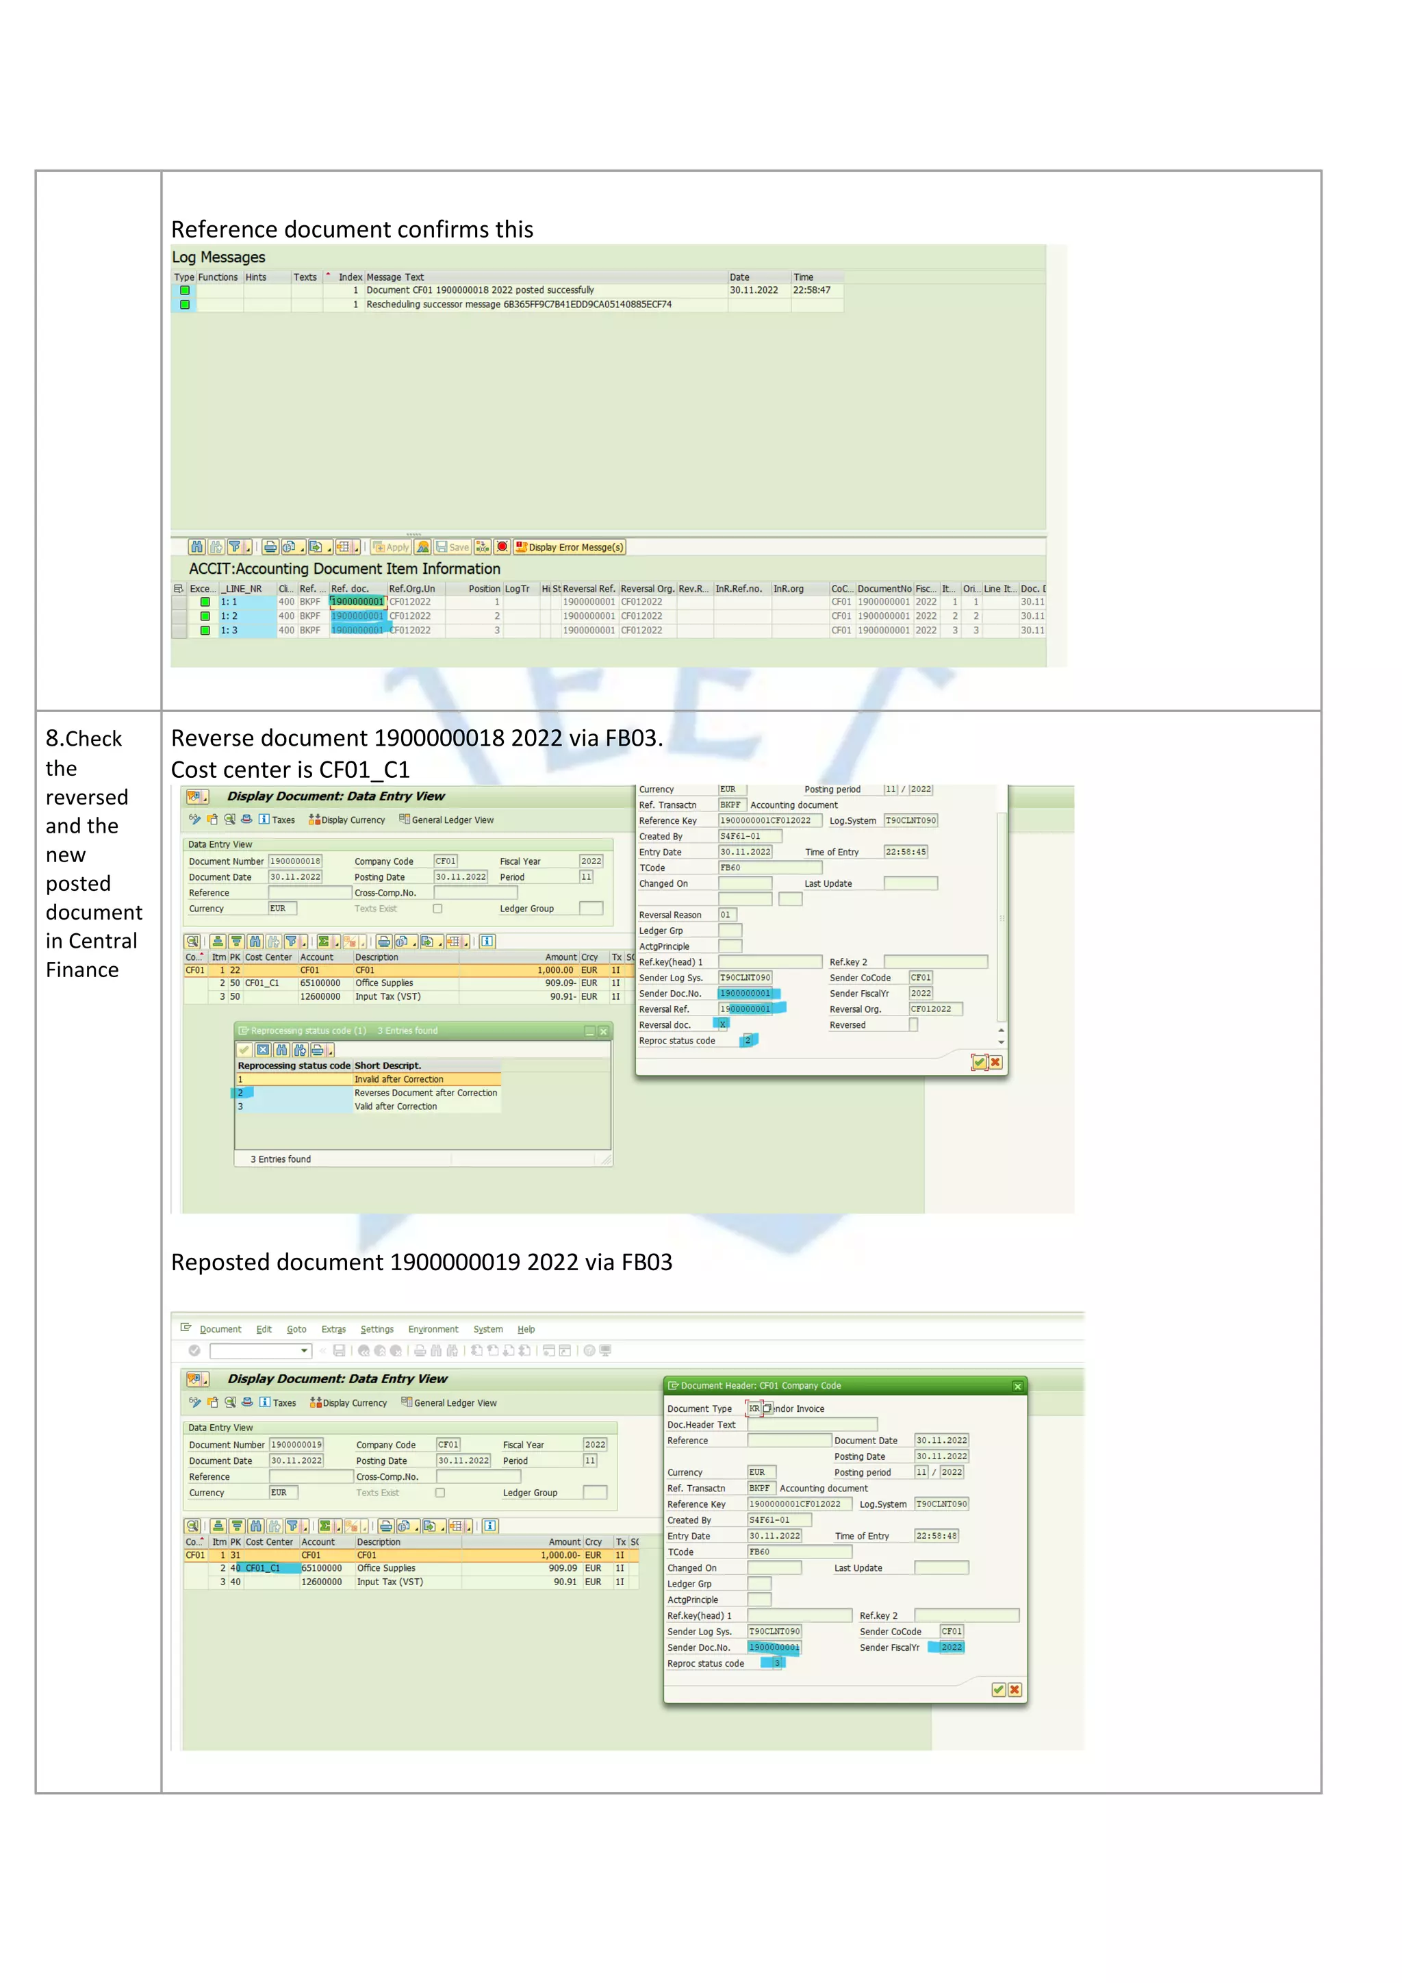This screenshot has width=1402, height=1983.
Task: Click Sort Descending icon in 1900000018 item toolbar
Action: pos(235,942)
